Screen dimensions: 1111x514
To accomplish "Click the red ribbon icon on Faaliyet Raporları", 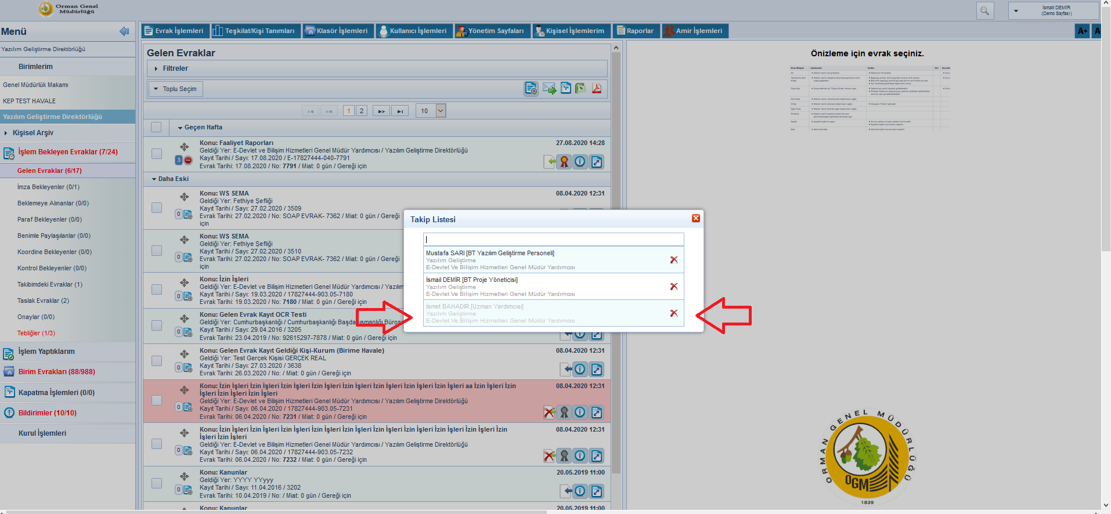I will coord(564,162).
